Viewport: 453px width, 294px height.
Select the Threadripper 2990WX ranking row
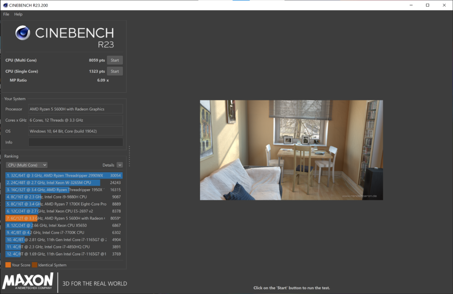[x=64, y=176]
